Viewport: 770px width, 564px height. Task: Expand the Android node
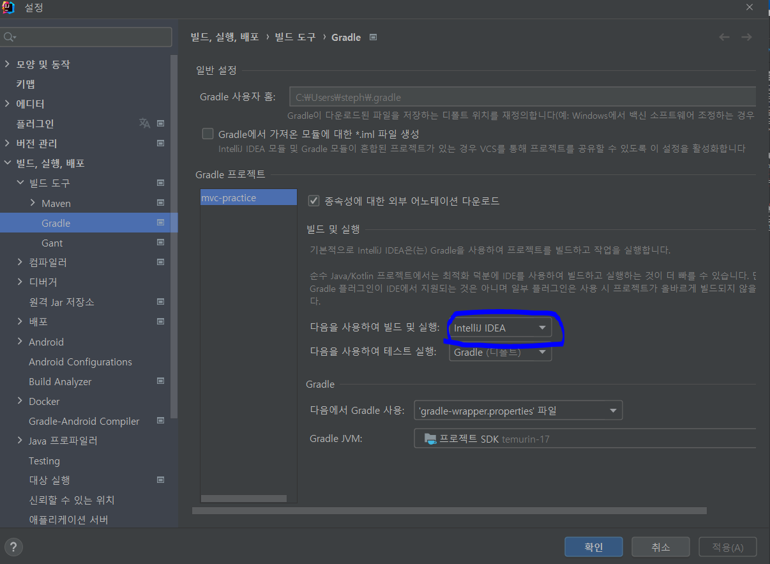(x=20, y=342)
